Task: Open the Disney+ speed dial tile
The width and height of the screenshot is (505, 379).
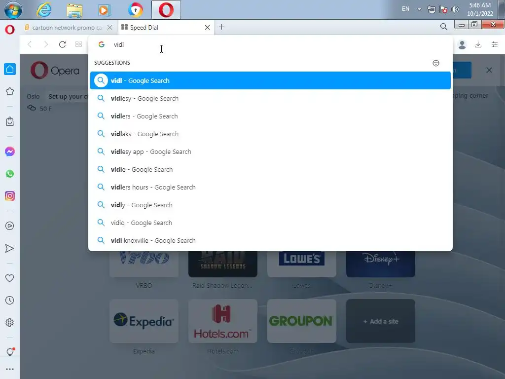Action: click(381, 264)
